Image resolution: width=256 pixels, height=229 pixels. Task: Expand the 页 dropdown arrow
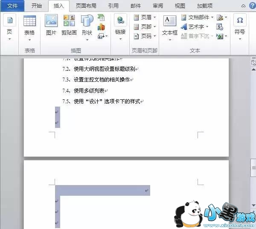tap(10, 39)
